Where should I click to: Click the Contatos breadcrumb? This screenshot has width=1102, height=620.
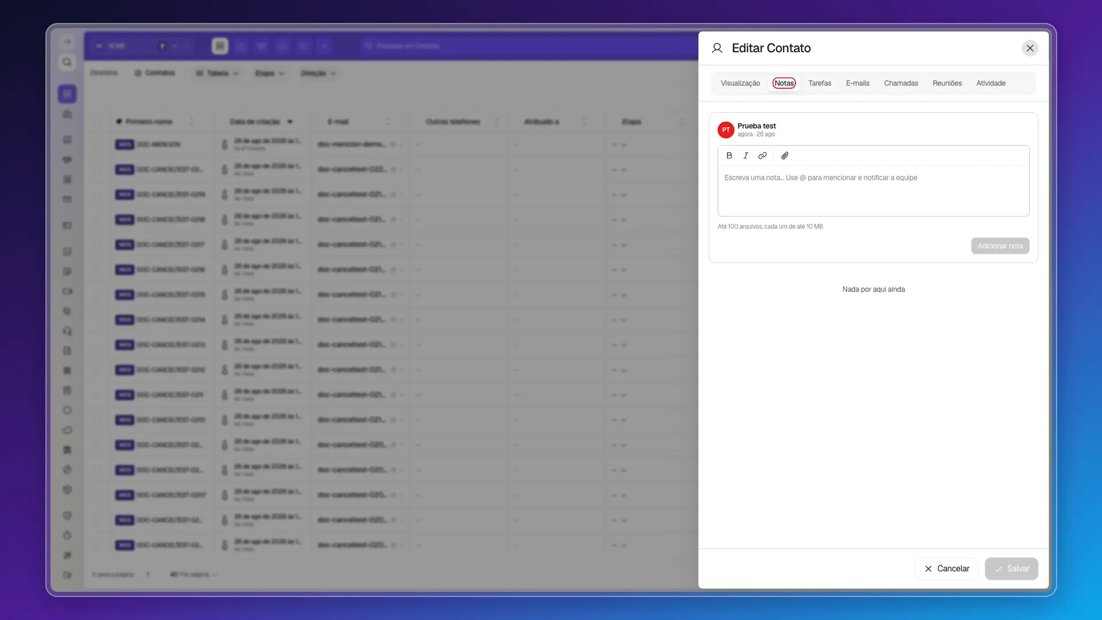[x=155, y=73]
